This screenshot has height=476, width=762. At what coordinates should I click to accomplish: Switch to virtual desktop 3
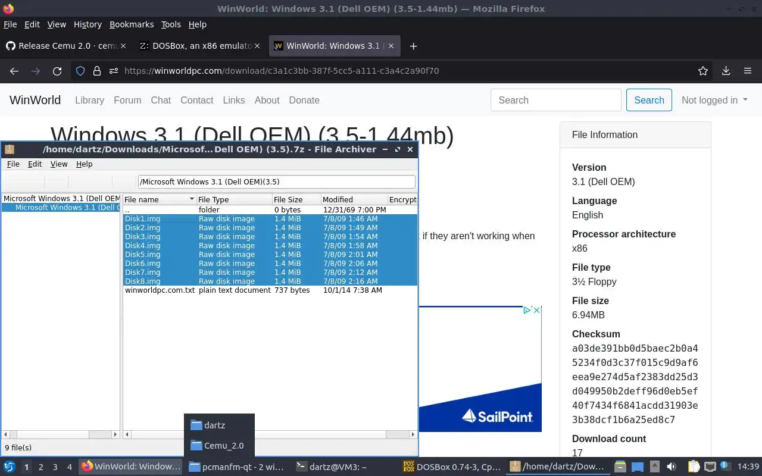coord(55,467)
